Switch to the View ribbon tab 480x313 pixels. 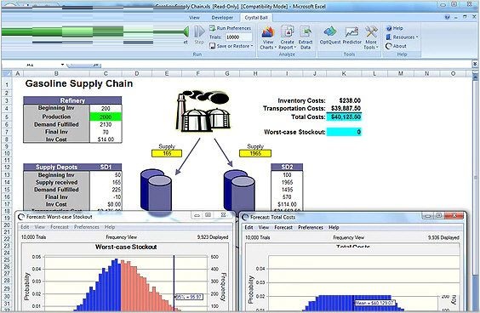point(194,18)
